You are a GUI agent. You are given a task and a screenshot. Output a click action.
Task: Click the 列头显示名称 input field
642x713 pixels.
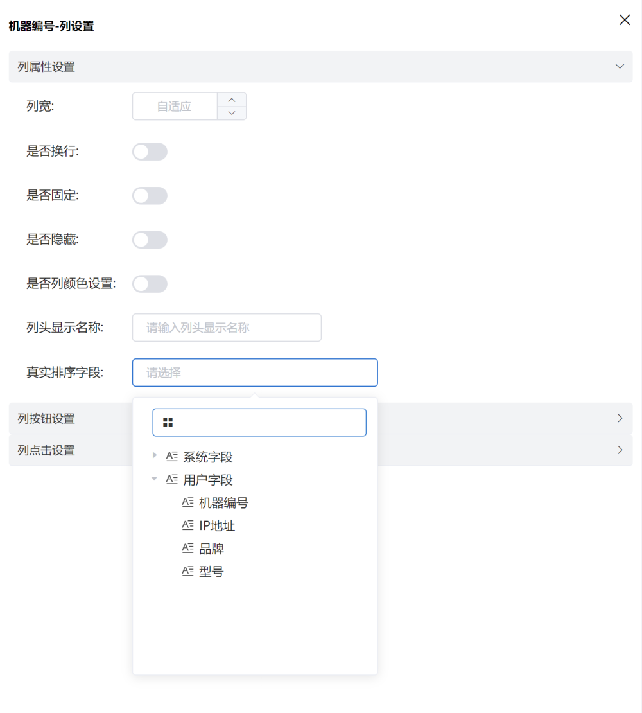pyautogui.click(x=227, y=328)
